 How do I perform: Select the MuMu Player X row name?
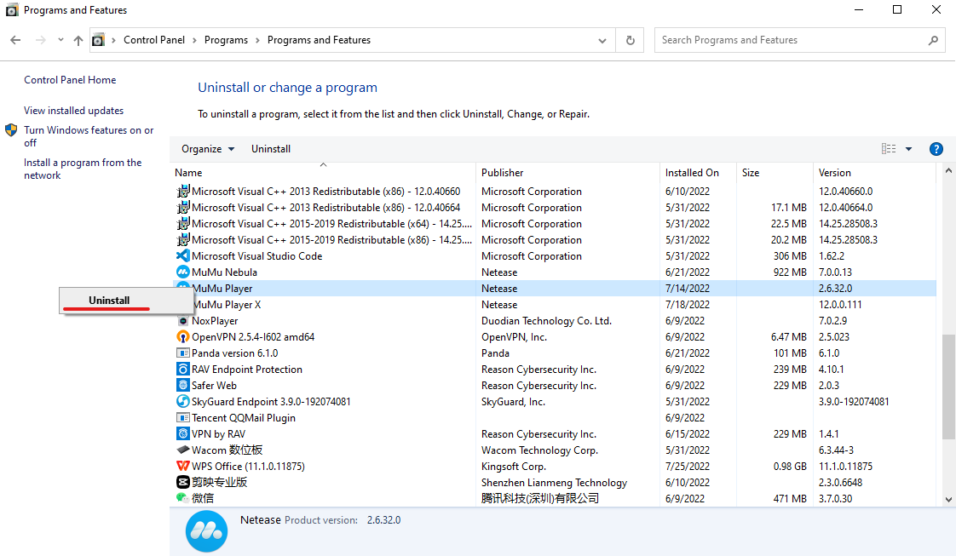click(x=227, y=305)
